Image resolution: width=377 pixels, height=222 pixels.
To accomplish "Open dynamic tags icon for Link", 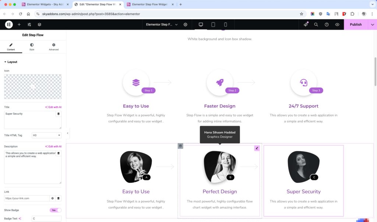I will pyautogui.click(x=59, y=198).
